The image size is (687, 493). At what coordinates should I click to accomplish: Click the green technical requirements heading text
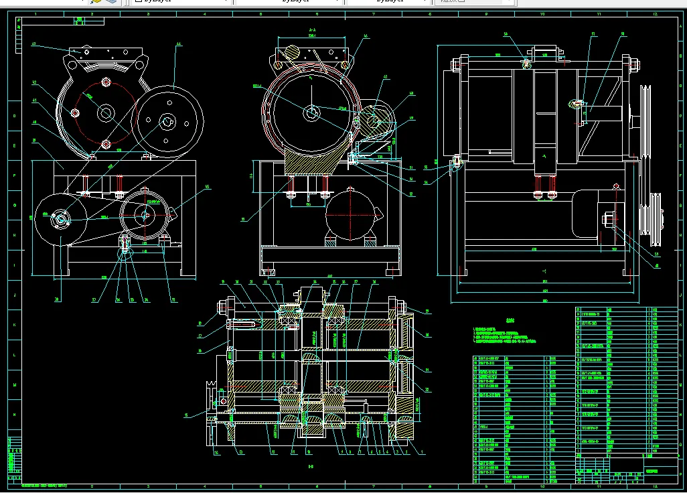coord(510,320)
